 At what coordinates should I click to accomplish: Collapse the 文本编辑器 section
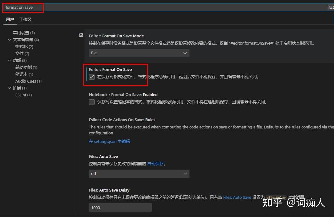click(9, 40)
